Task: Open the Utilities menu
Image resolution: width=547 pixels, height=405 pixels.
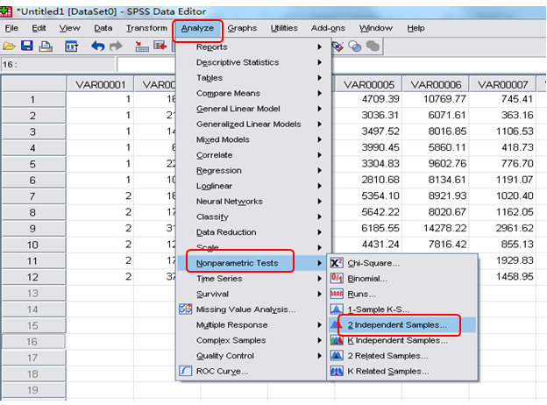Action: click(284, 28)
